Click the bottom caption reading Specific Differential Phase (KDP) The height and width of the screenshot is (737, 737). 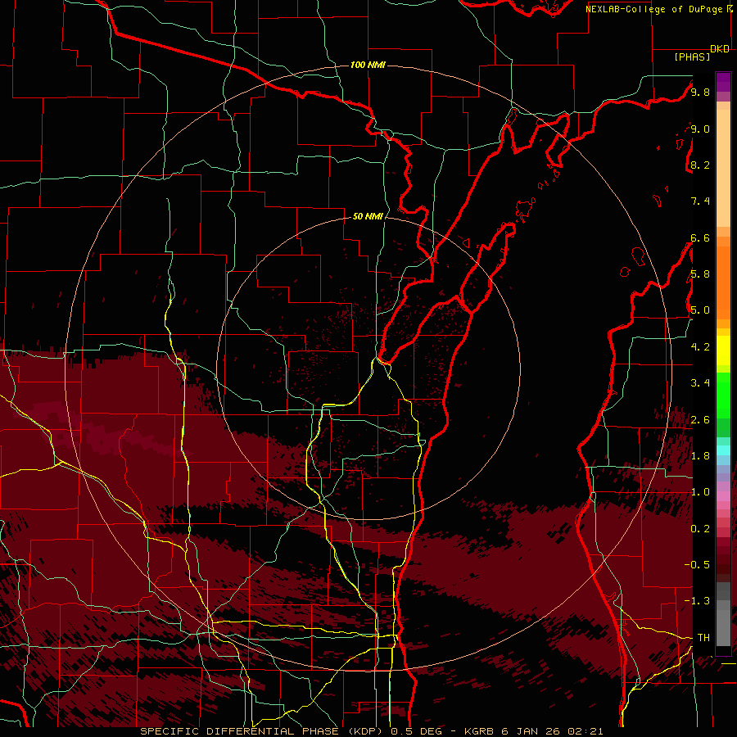(x=263, y=731)
